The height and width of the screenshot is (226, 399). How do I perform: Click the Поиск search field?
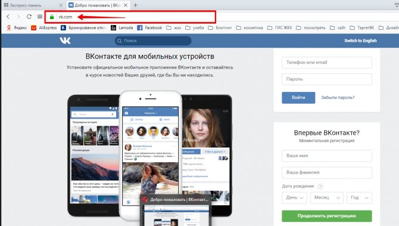(x=153, y=41)
